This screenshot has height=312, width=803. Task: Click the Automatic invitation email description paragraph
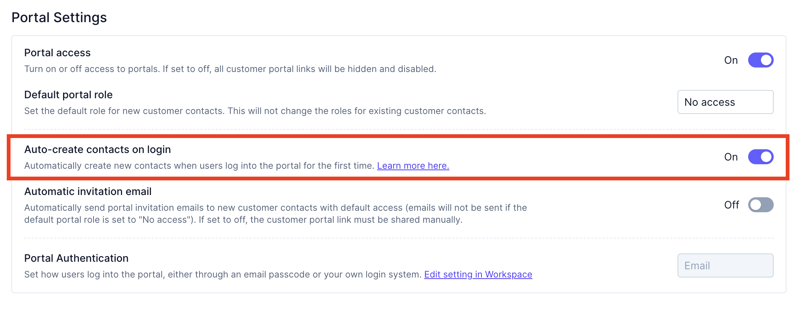275,214
